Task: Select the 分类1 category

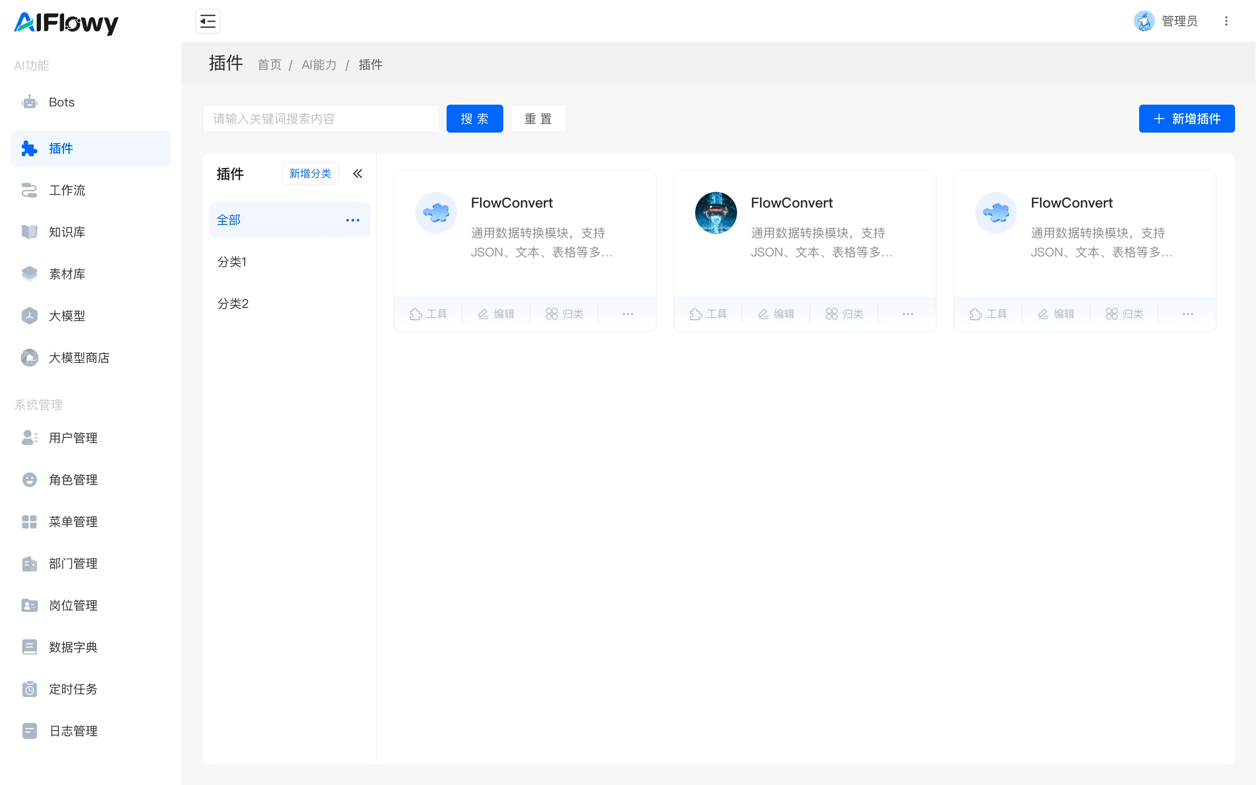Action: click(x=232, y=262)
